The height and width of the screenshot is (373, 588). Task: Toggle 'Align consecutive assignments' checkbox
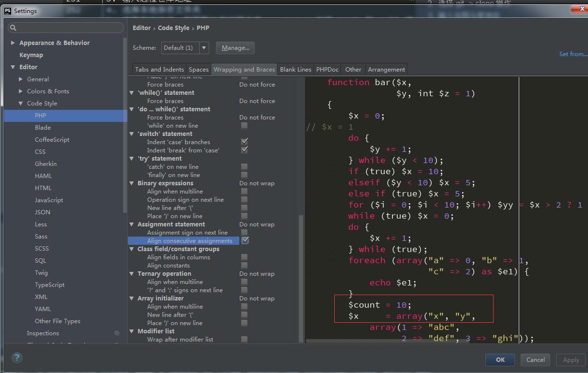tap(245, 240)
